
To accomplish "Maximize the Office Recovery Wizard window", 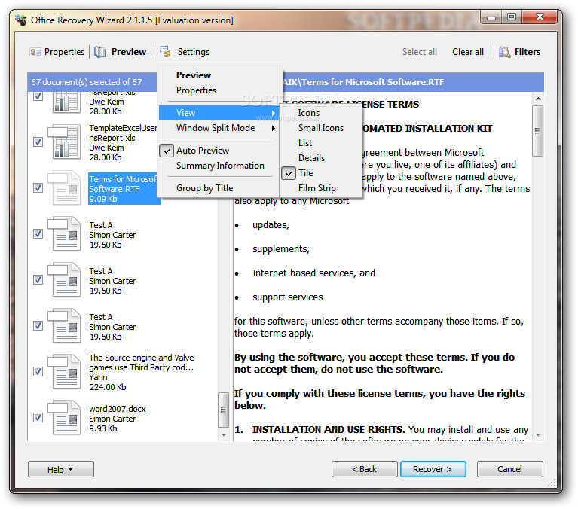I will [512, 17].
